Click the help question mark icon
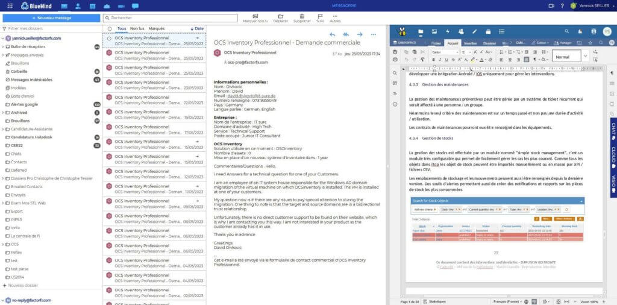617x305 pixels. point(562,6)
